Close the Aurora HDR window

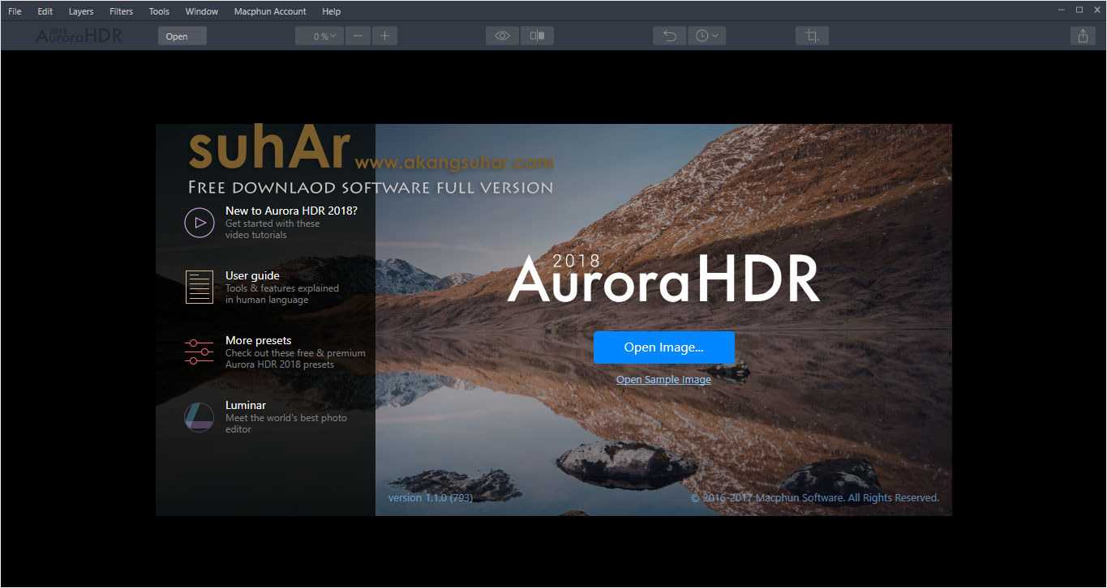[1096, 10]
